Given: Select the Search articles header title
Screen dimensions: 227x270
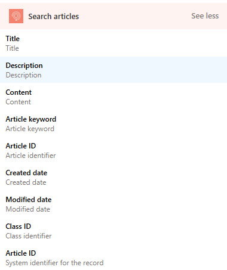Looking at the screenshot, I should tap(54, 16).
